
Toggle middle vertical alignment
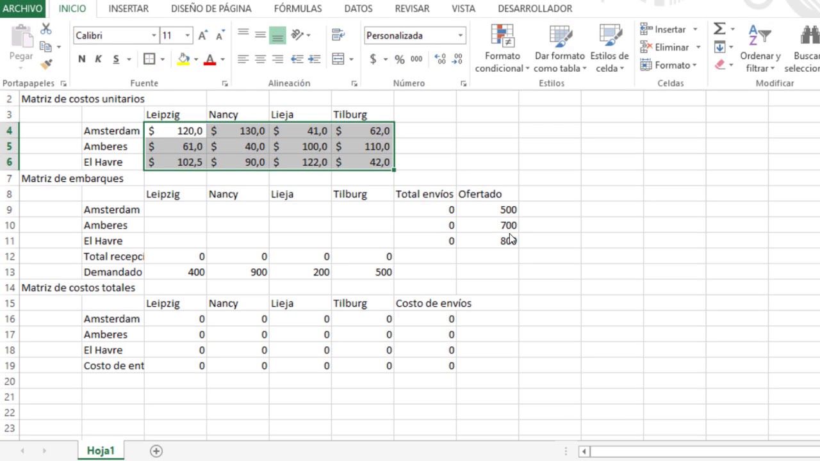[260, 35]
